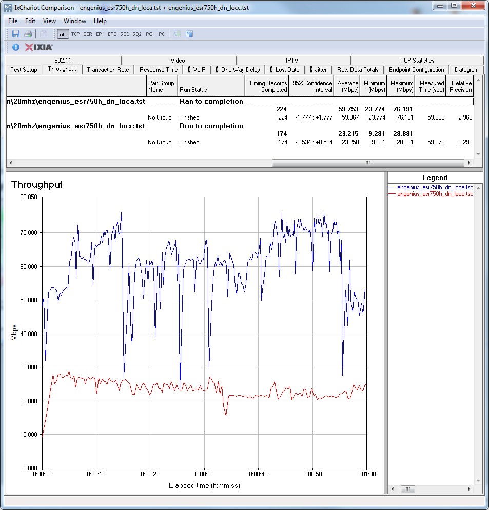Toggle the SQ1 filter button
This screenshot has width=489, height=510.
click(x=125, y=34)
